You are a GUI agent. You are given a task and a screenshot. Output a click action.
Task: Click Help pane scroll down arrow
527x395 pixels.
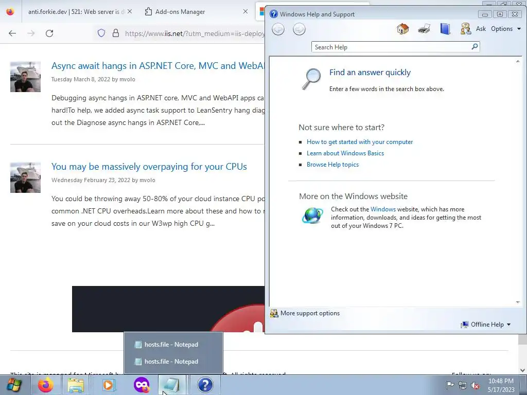tap(518, 302)
